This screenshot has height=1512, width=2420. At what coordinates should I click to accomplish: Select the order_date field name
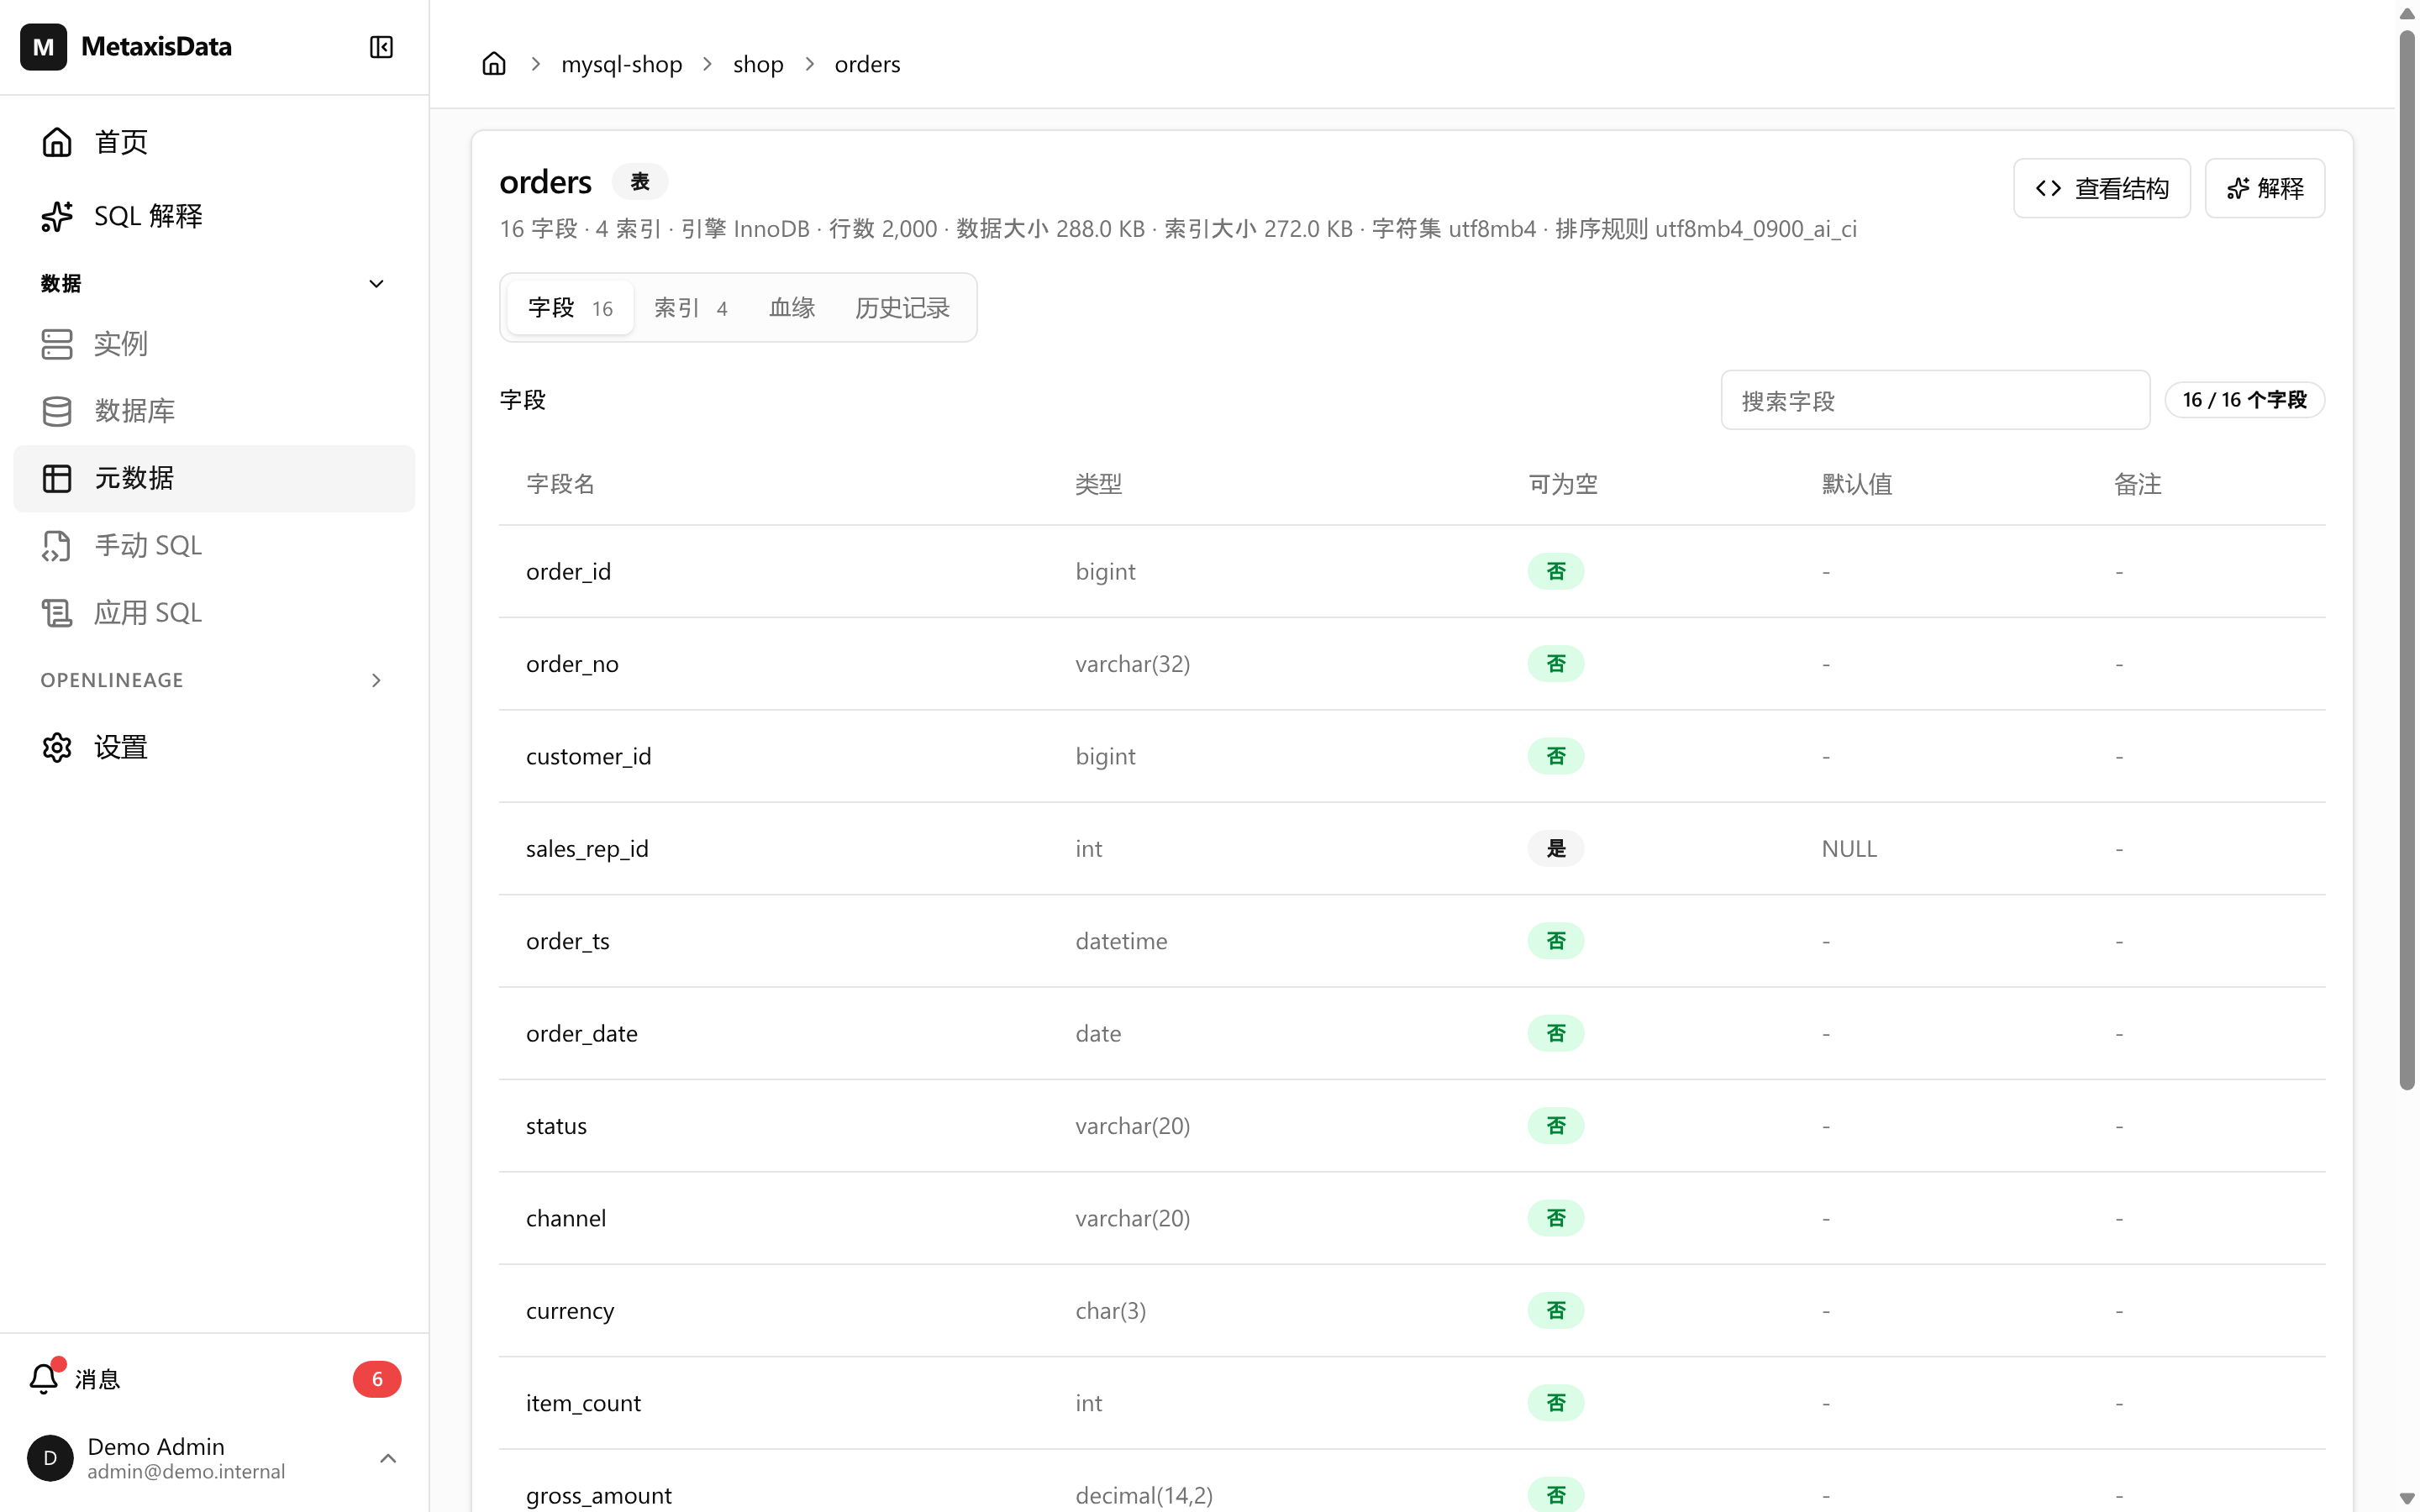click(581, 1034)
